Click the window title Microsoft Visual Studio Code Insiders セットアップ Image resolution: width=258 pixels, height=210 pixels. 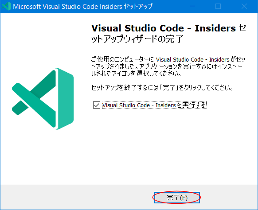(82, 7)
